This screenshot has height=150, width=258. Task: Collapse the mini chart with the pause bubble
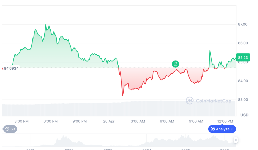click(x=236, y=140)
